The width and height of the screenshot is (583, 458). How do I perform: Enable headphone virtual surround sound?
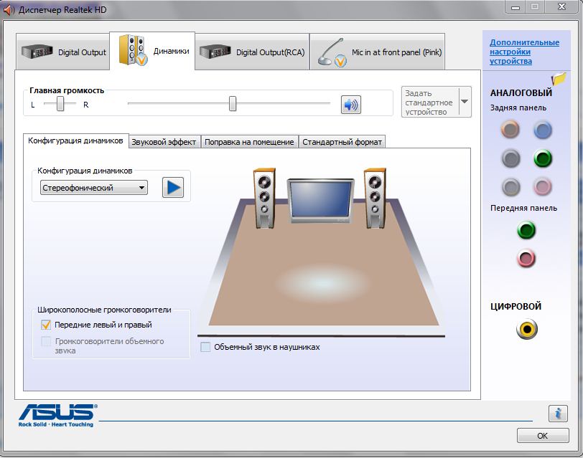(x=205, y=347)
